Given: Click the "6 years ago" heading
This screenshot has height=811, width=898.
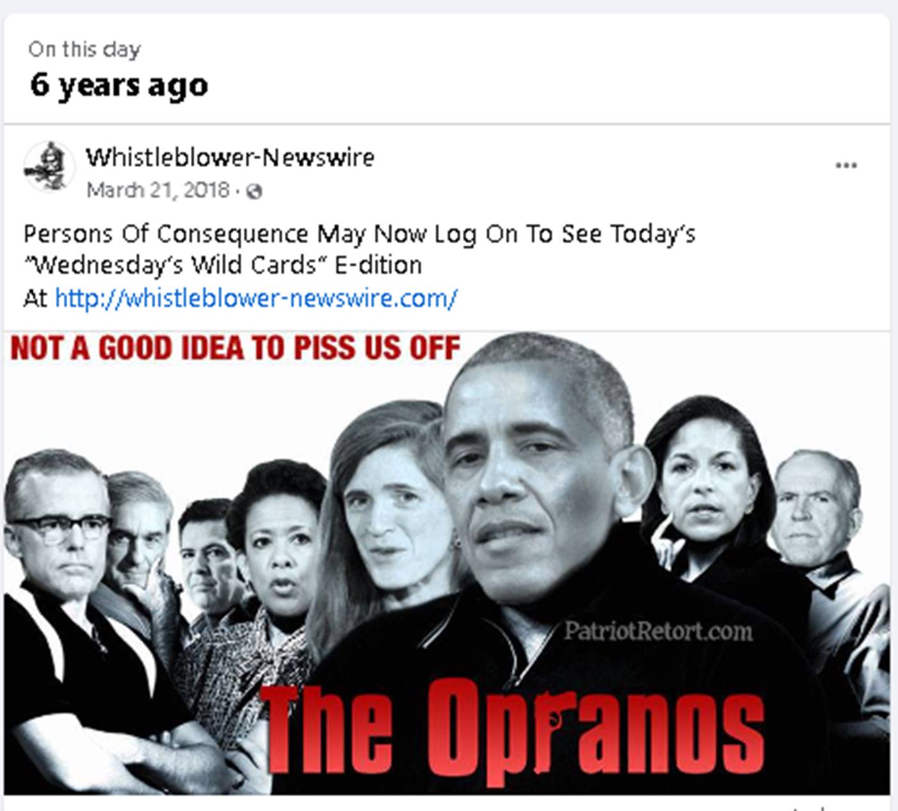Looking at the screenshot, I should pyautogui.click(x=119, y=85).
